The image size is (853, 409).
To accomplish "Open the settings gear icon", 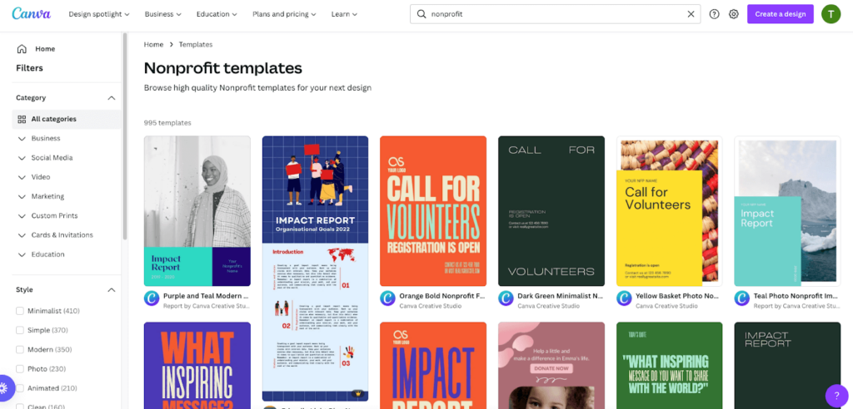I will [734, 14].
